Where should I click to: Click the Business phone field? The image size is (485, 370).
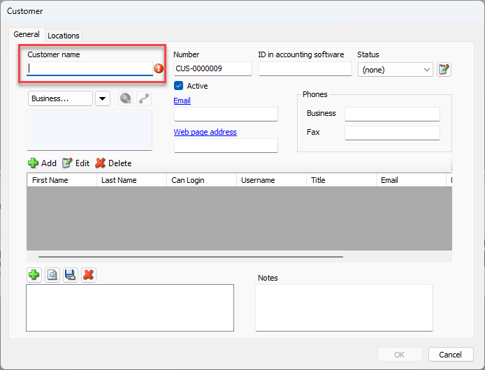pos(392,114)
